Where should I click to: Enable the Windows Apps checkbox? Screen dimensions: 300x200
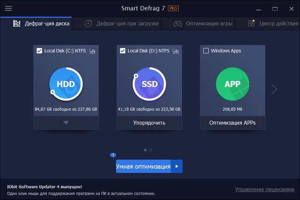[x=206, y=51]
